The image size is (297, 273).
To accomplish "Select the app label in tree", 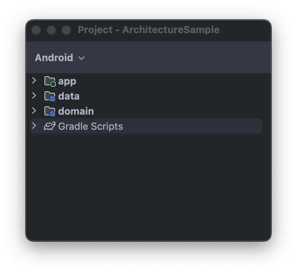I will point(67,81).
